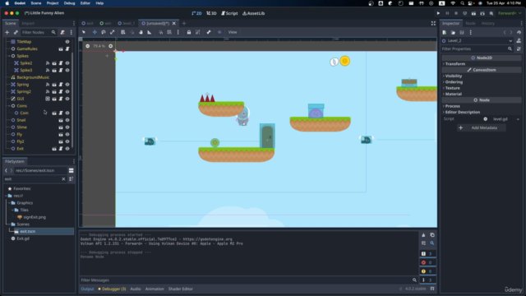Hide the GUI node
The height and width of the screenshot is (296, 526).
pos(67,99)
